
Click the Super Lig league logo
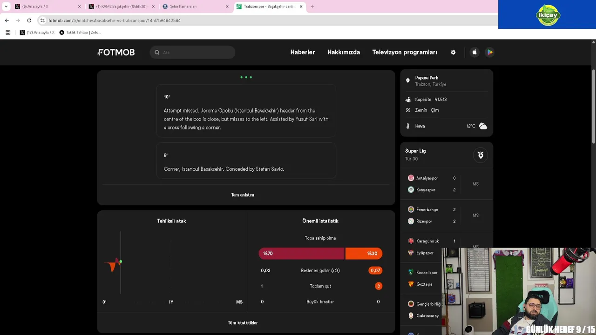click(x=481, y=155)
